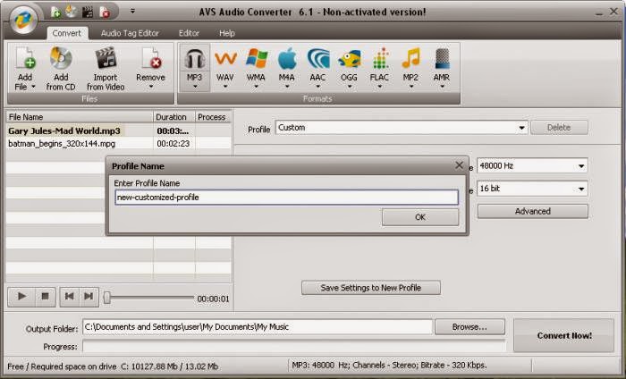Select the WMA format icon
The height and width of the screenshot is (379, 626).
256,59
